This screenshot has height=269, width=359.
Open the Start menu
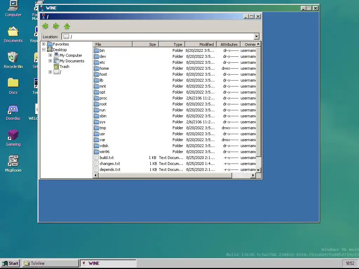10,263
